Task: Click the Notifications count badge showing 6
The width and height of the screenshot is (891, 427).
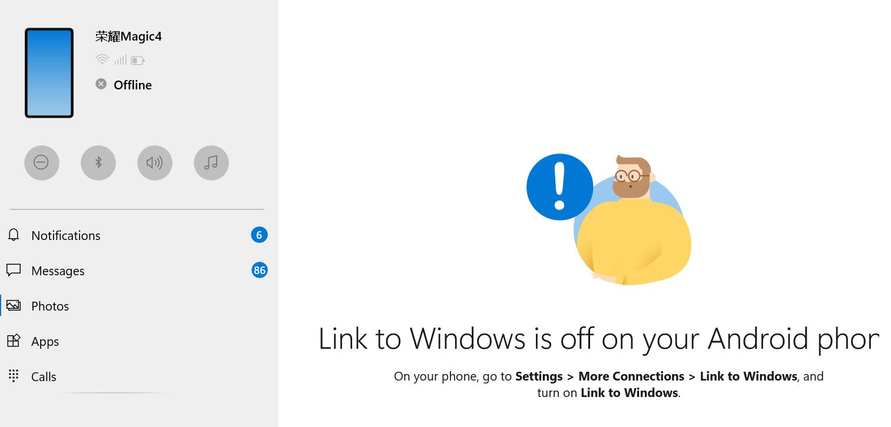Action: coord(259,235)
